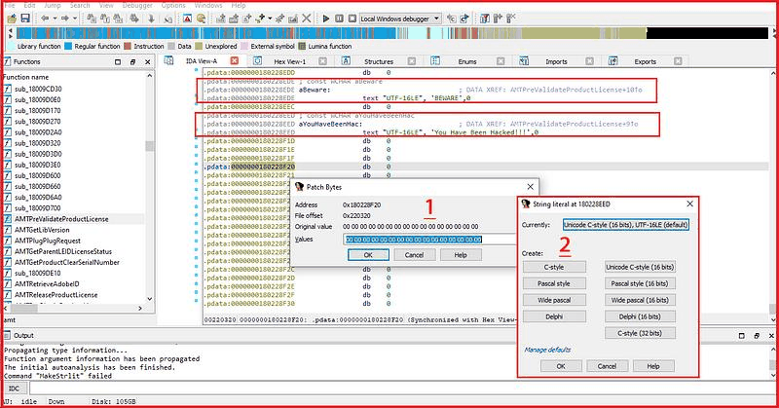This screenshot has width=779, height=408.
Task: Click the blue arrow icon right of the debugger dropdown
Action: (464, 19)
